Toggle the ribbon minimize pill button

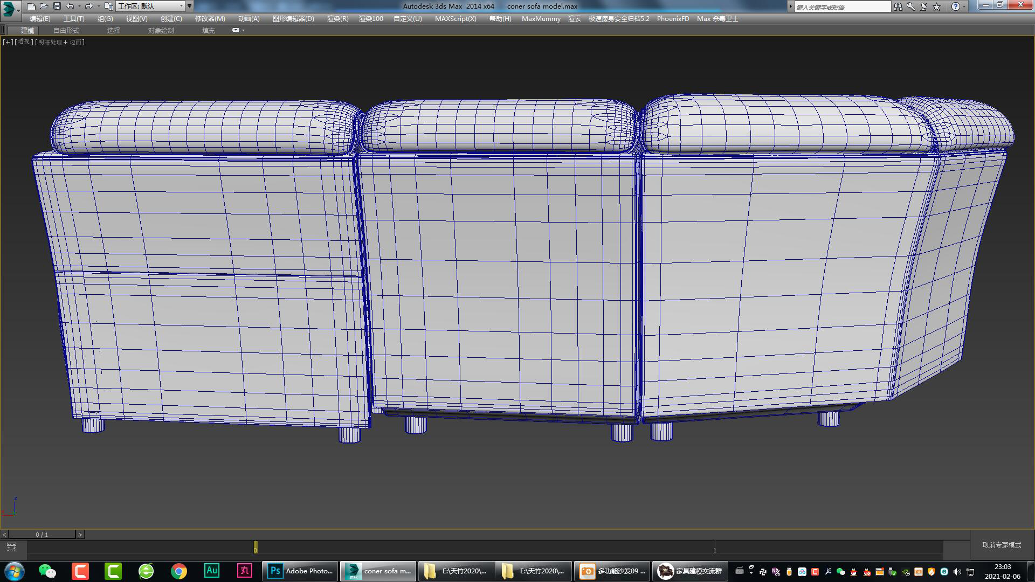click(x=236, y=30)
